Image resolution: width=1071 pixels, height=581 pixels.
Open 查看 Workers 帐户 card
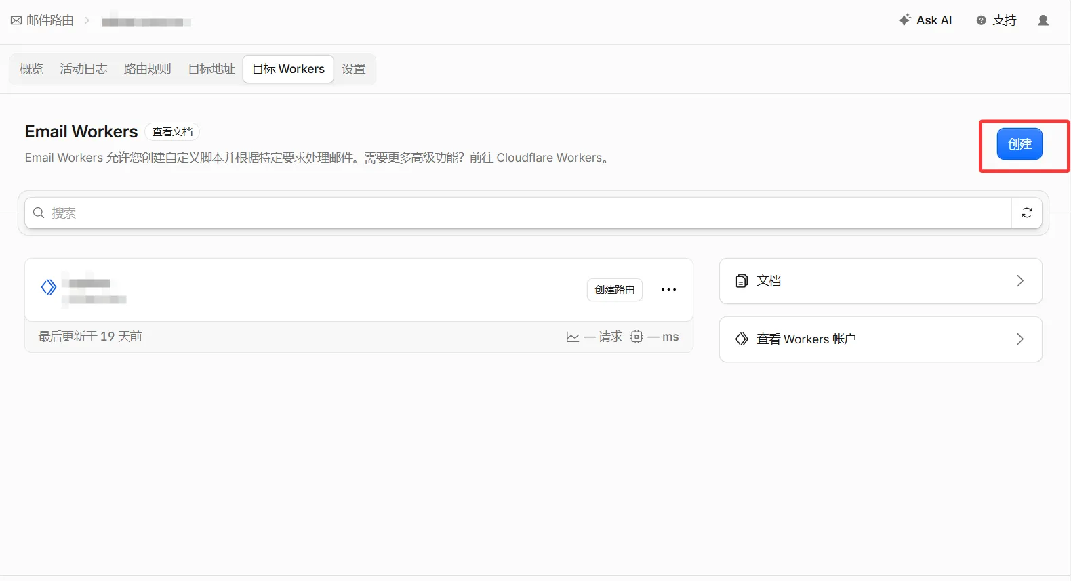coord(881,339)
